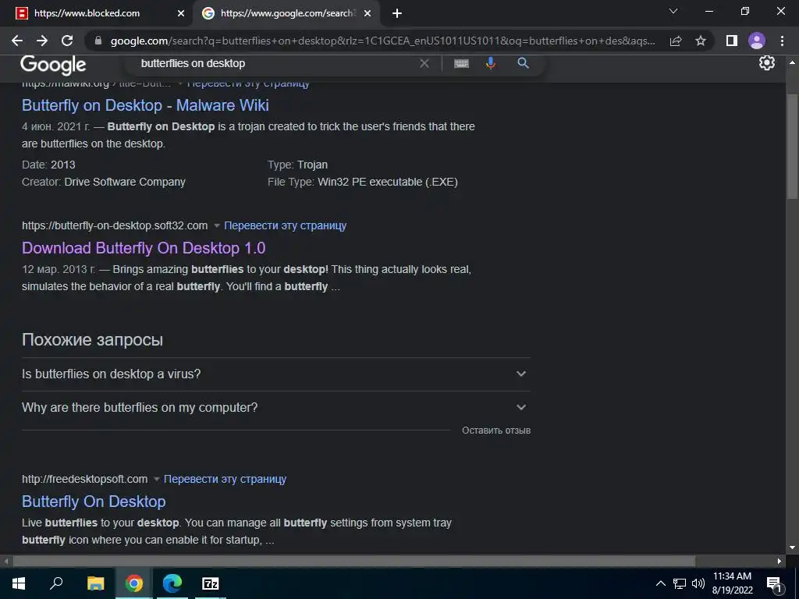The image size is (799, 599).
Task: Submit search with magnifying glass icon
Action: tap(523, 63)
